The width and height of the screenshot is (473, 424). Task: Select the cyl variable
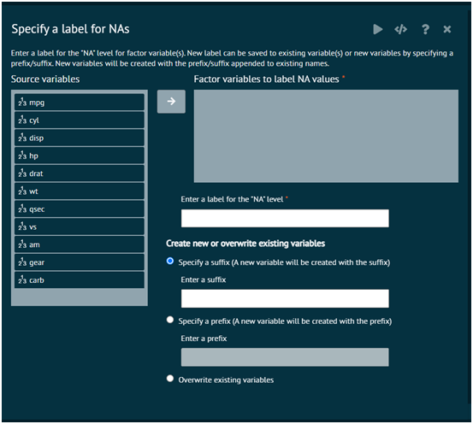(x=80, y=120)
